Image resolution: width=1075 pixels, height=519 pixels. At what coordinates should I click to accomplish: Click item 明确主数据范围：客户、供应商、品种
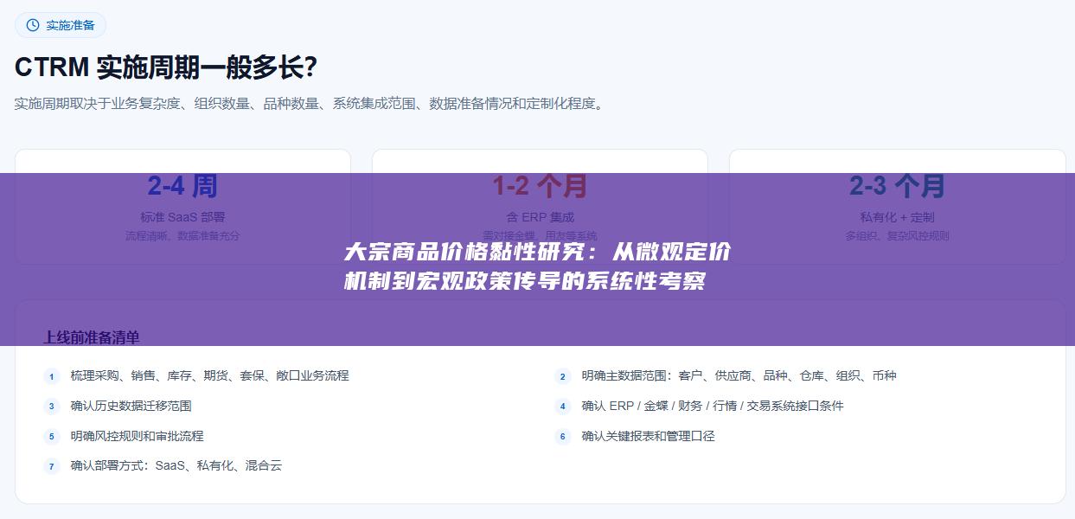coord(739,375)
